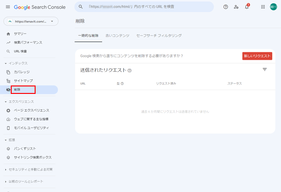The height and width of the screenshot is (192, 281).
Task: Open the account avatar menu
Action: (274, 7)
